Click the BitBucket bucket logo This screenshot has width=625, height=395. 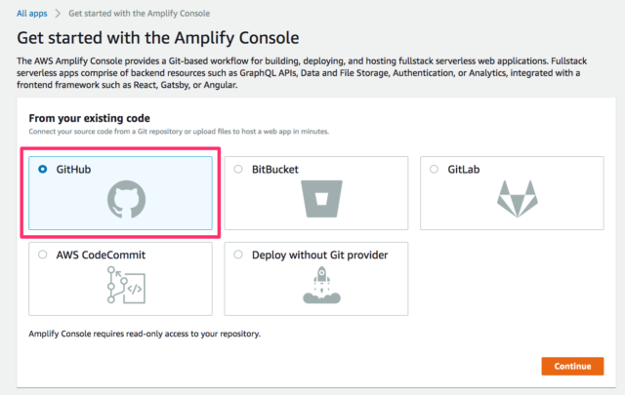[321, 199]
